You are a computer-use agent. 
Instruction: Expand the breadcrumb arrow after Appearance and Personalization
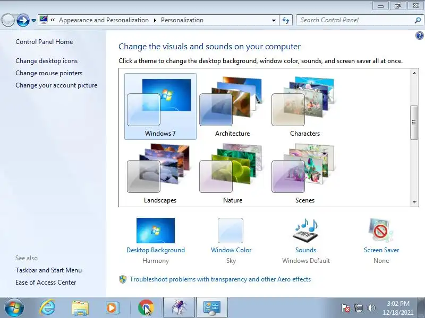(155, 20)
